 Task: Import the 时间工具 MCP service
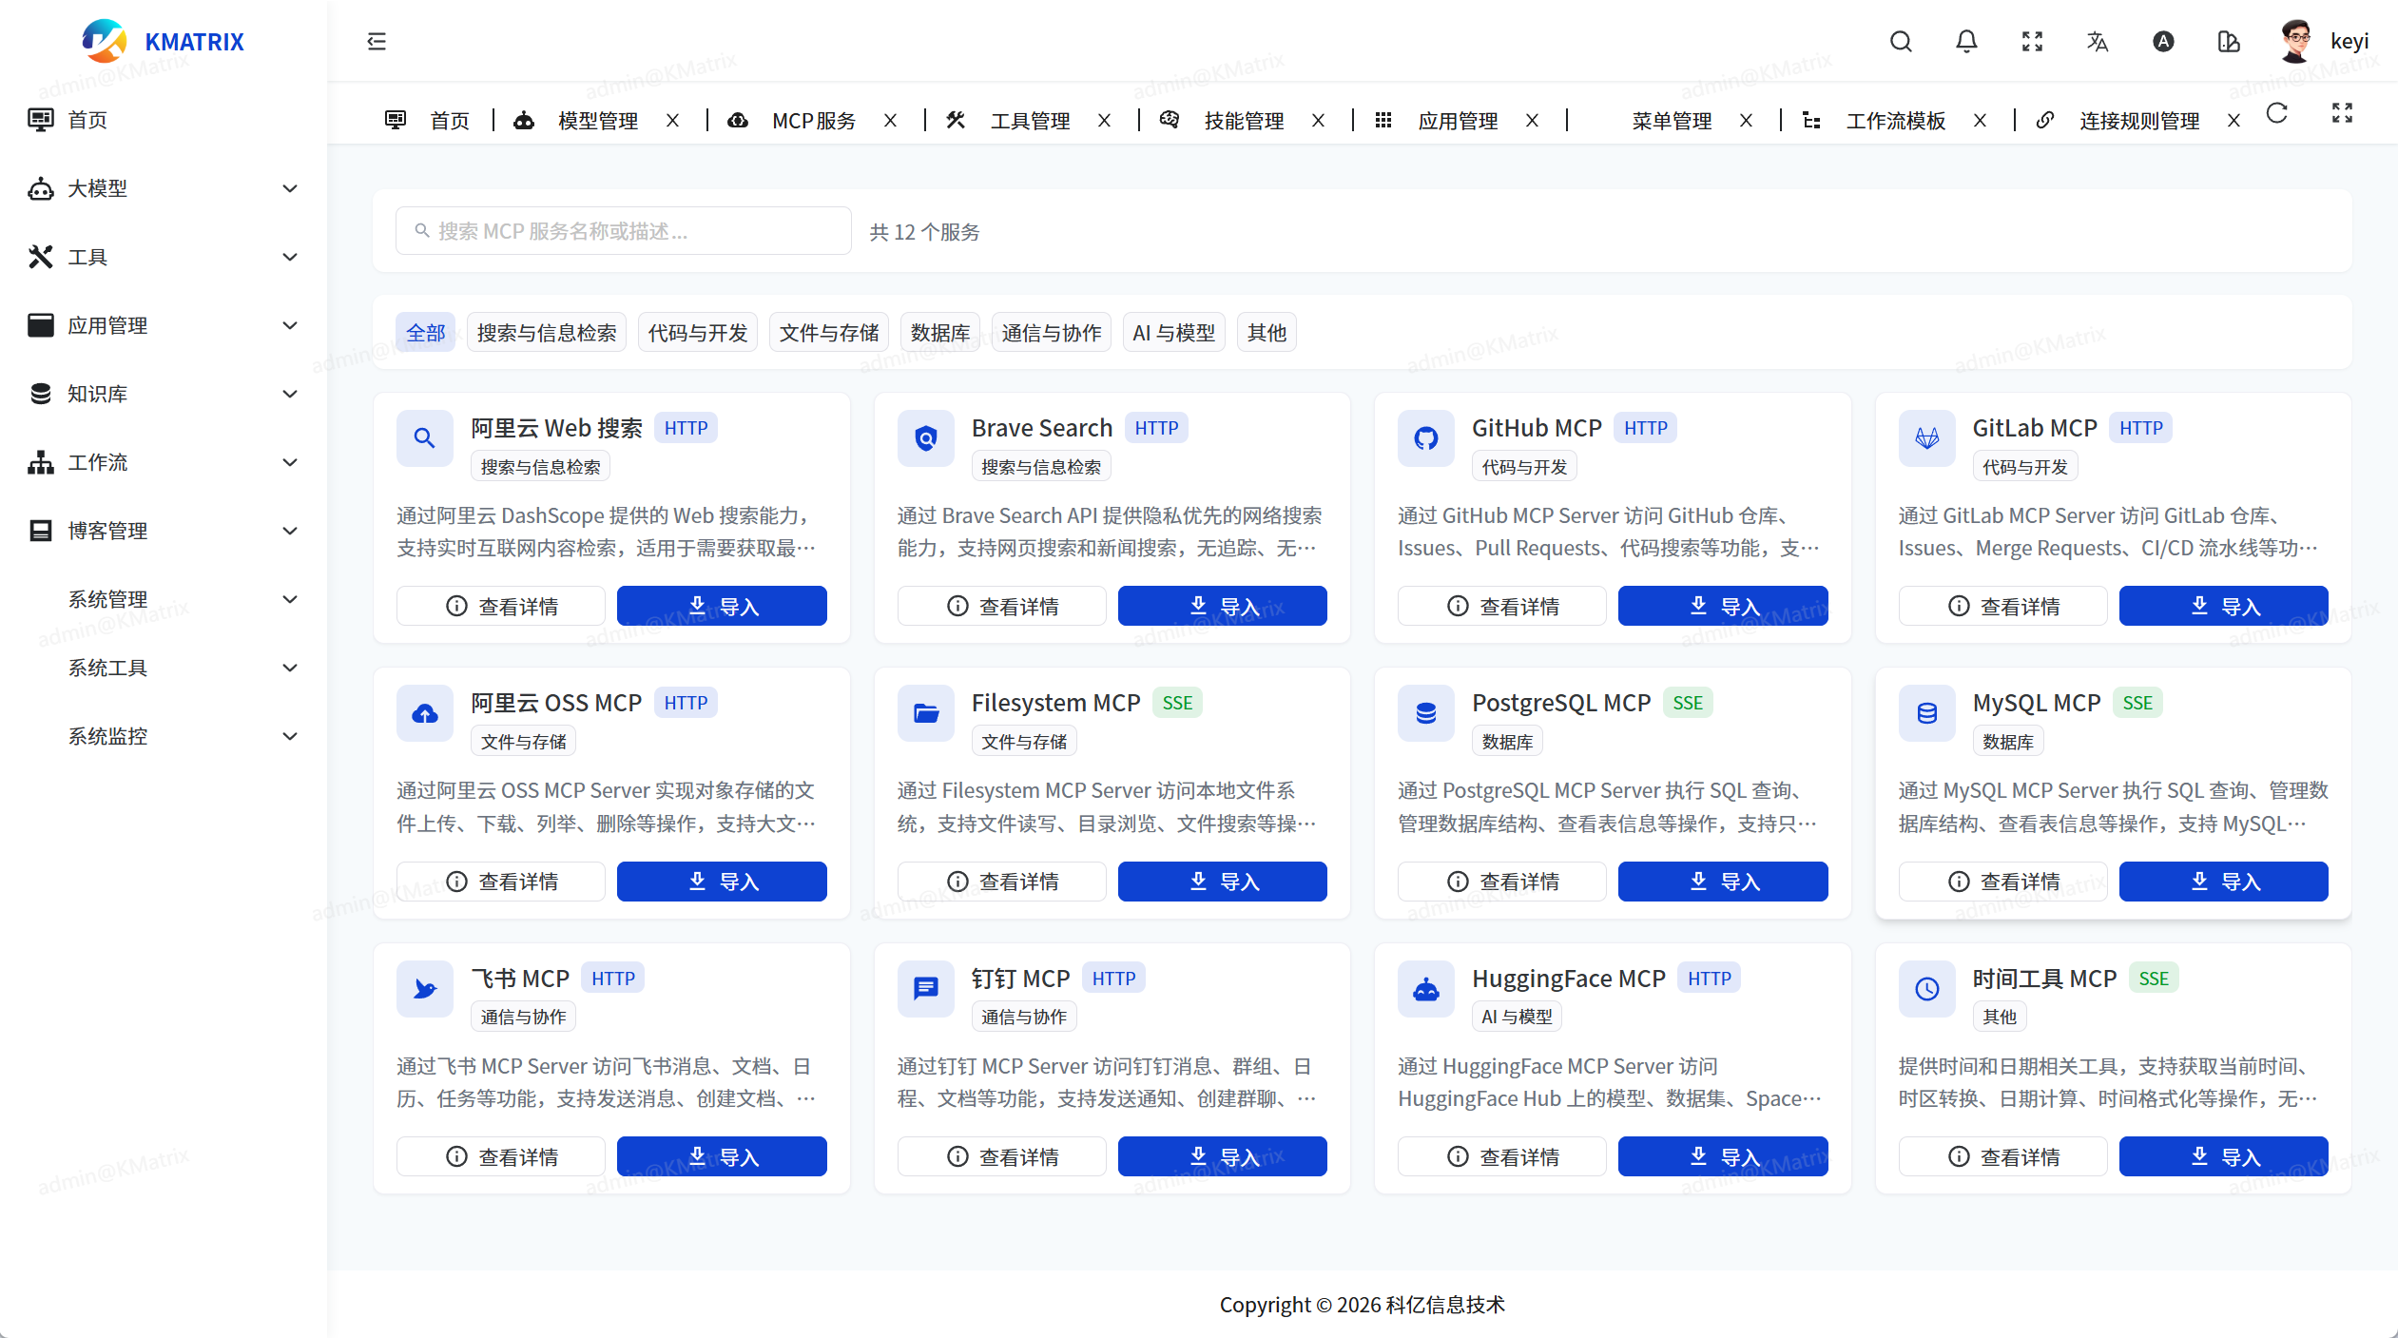[2224, 1156]
